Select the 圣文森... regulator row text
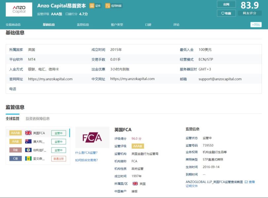 click(x=39, y=159)
